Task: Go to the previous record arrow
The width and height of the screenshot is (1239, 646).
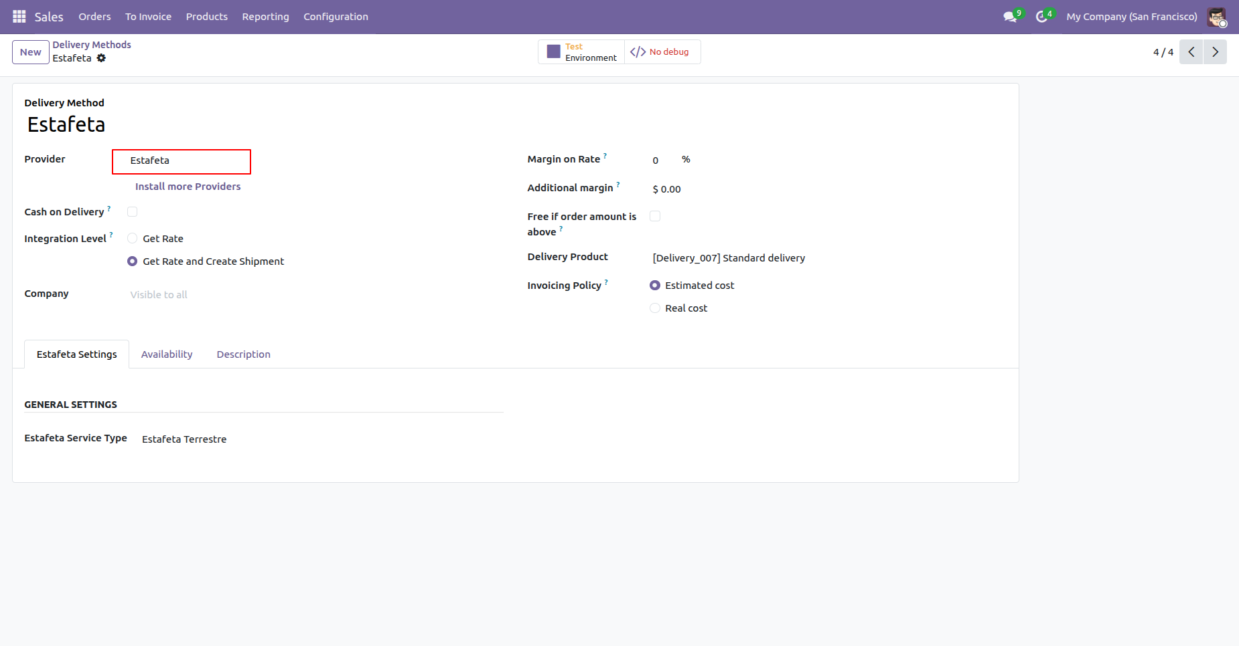Action: pyautogui.click(x=1191, y=52)
